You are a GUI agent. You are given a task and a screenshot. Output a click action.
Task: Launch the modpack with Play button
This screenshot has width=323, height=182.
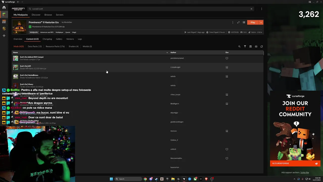tap(253, 22)
